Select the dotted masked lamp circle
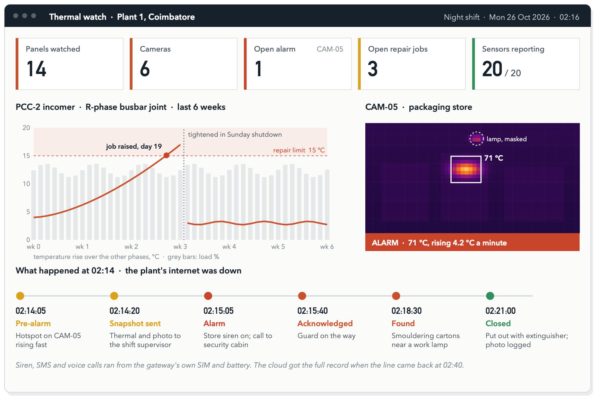 476,139
